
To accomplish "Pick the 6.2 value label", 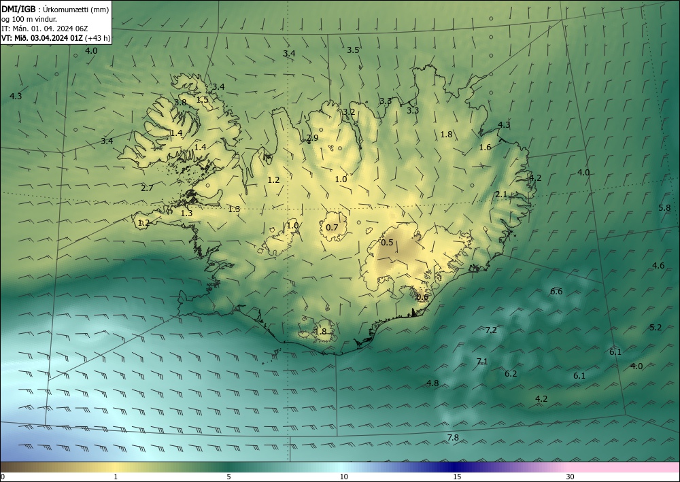I will coord(511,374).
